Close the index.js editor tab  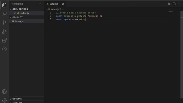(63, 4)
